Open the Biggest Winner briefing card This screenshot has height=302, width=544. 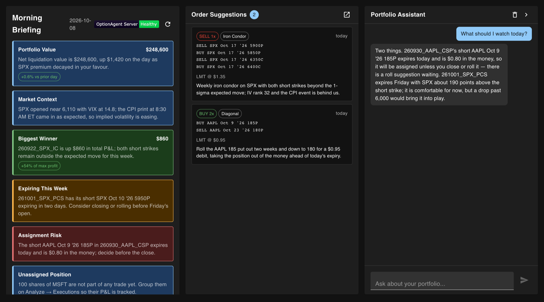(x=93, y=152)
